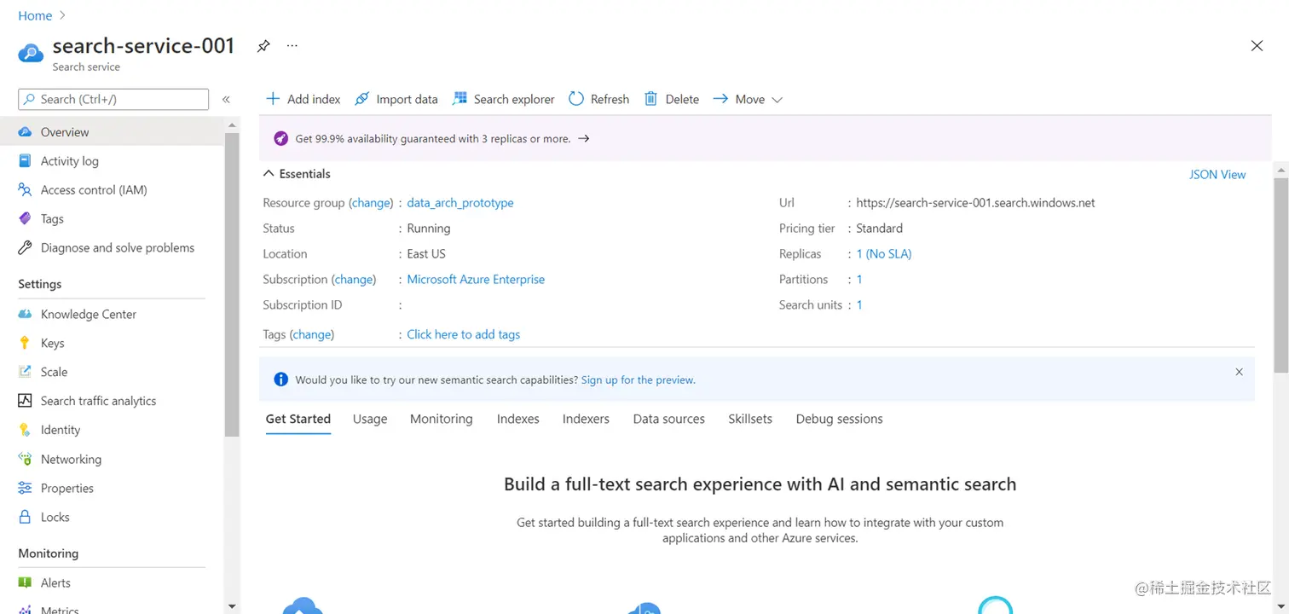
Task: Change the Subscription
Action: (x=354, y=279)
